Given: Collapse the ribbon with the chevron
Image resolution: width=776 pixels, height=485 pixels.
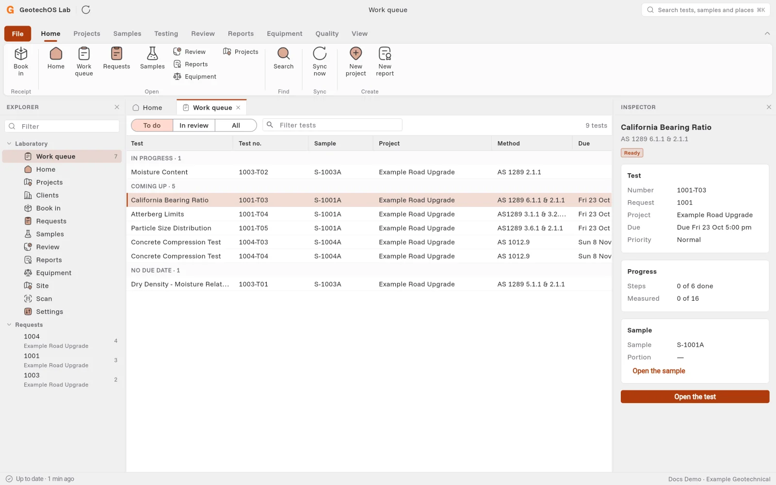Looking at the screenshot, I should tap(767, 33).
